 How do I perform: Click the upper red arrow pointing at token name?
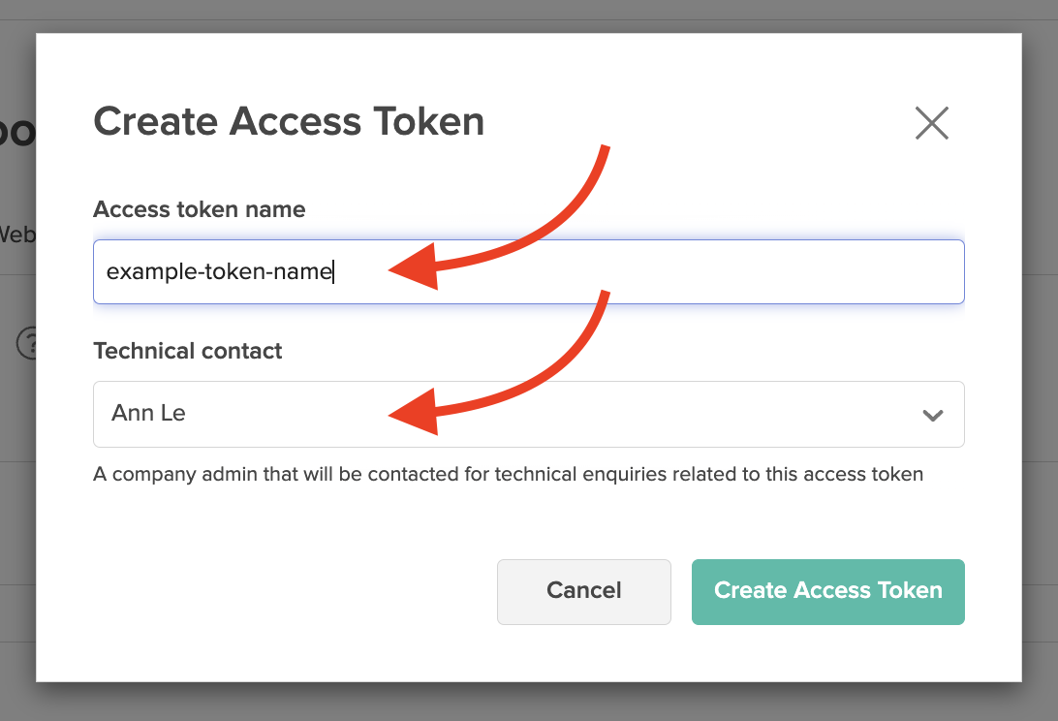(499, 217)
